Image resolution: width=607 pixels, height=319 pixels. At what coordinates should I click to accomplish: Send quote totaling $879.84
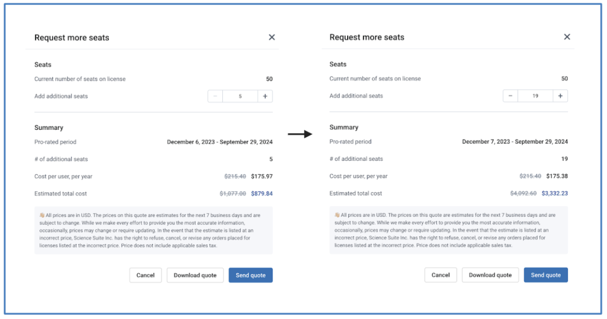coord(251,275)
